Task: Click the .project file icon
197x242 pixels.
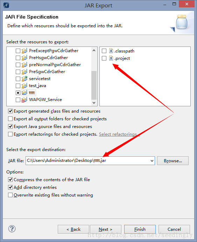Action: [x=111, y=58]
